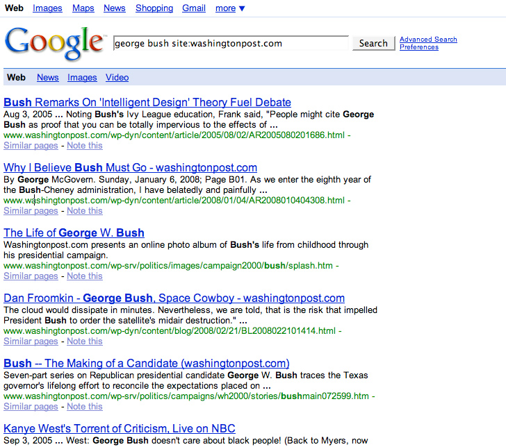This screenshot has height=447, width=506.
Task: Click the 'By George McGovern' snippet text
Action: point(188,185)
